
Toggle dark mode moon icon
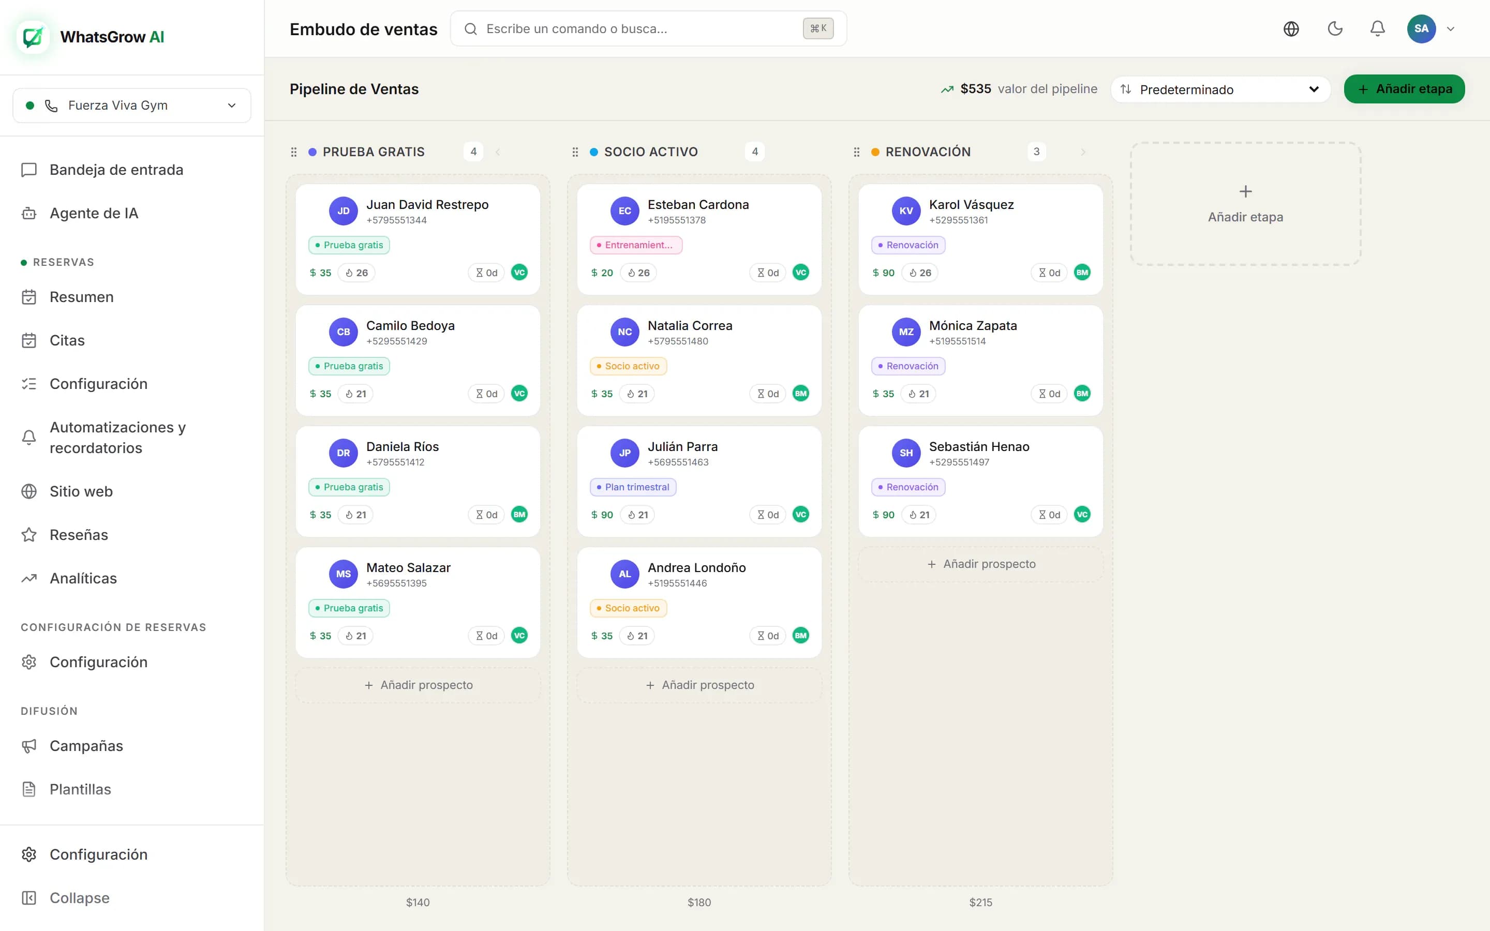click(1335, 29)
